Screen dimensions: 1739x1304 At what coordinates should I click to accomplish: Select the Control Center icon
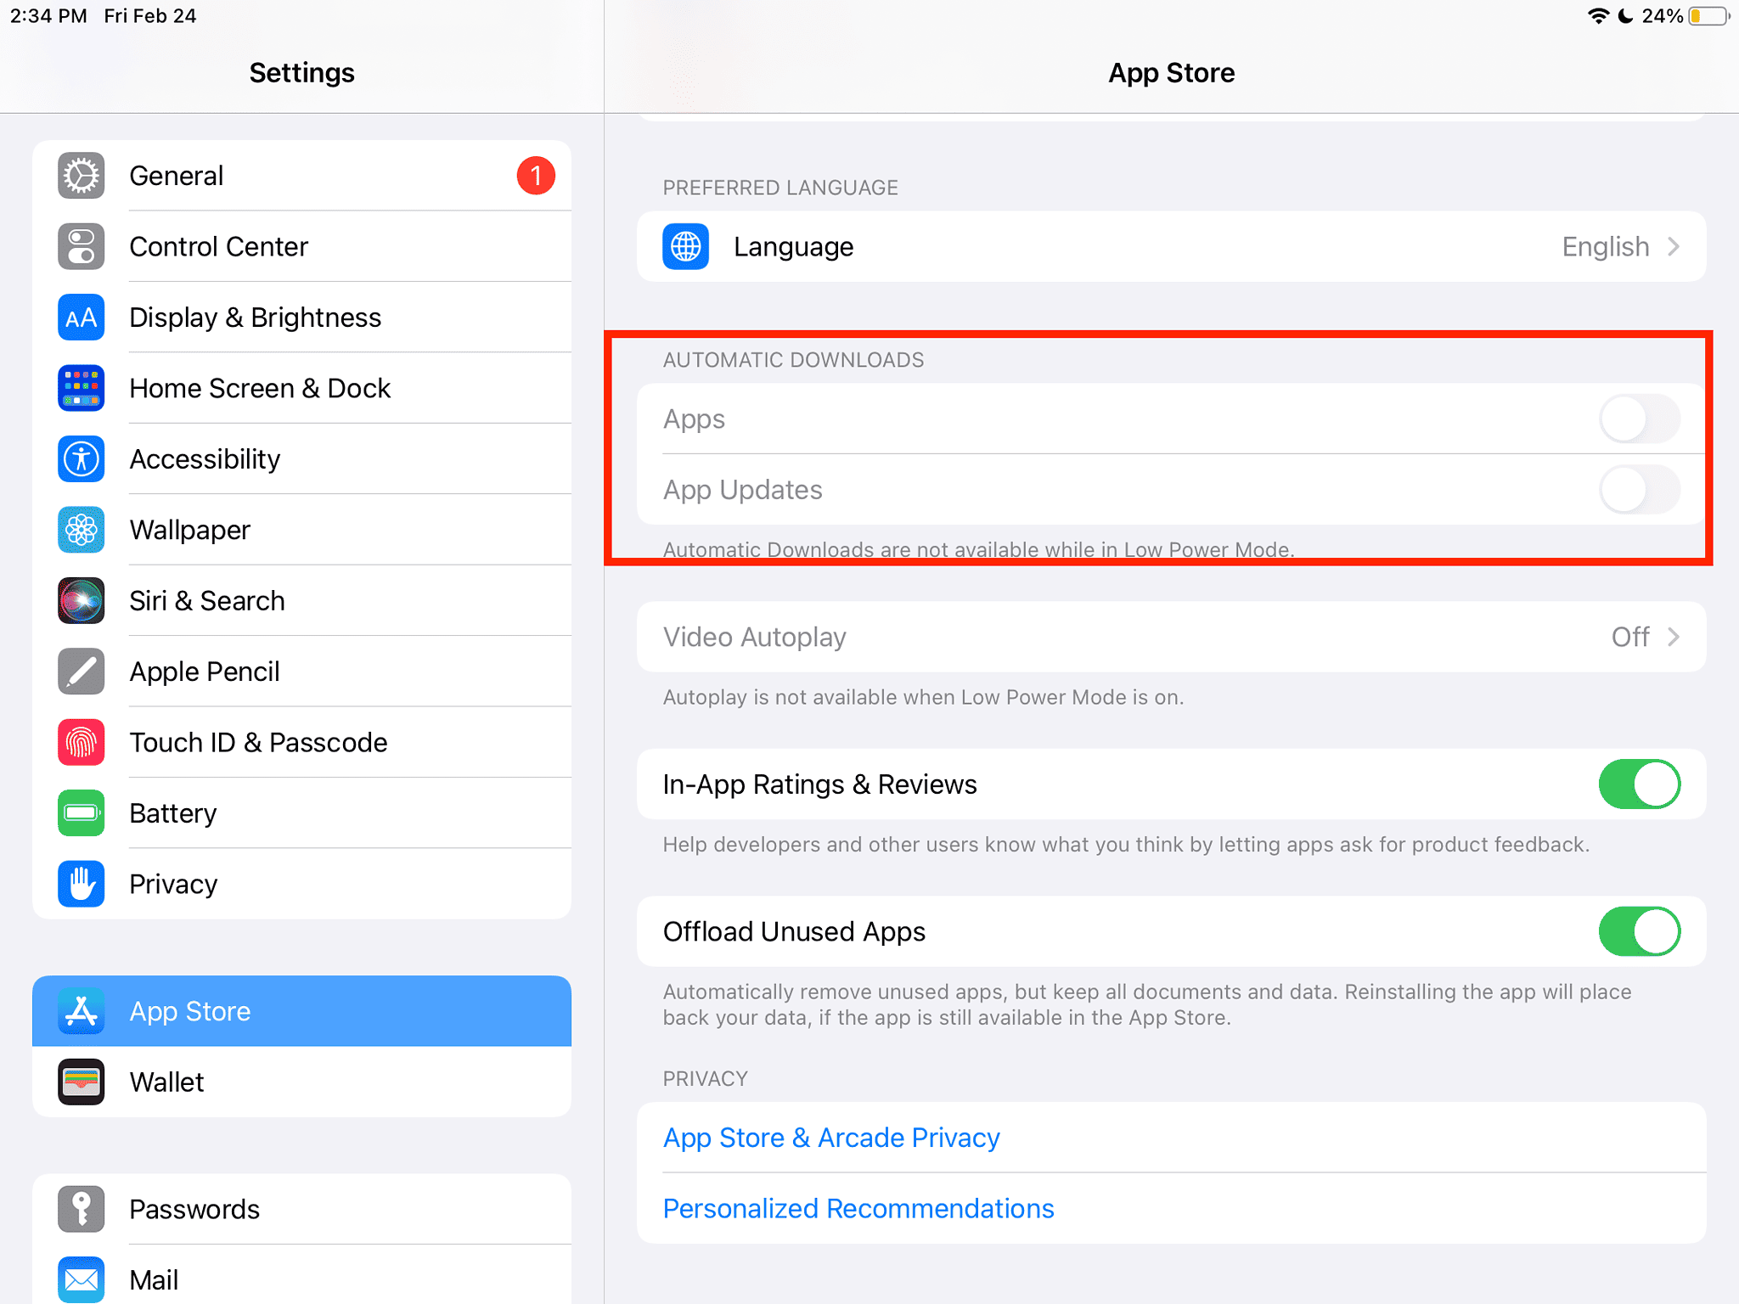(x=81, y=246)
